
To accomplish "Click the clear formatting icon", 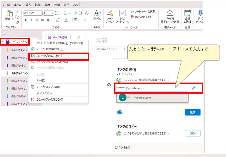I will coord(87,13).
